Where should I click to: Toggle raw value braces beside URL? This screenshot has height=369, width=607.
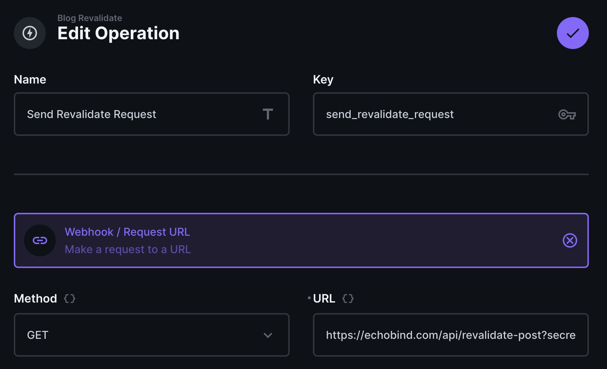(348, 299)
